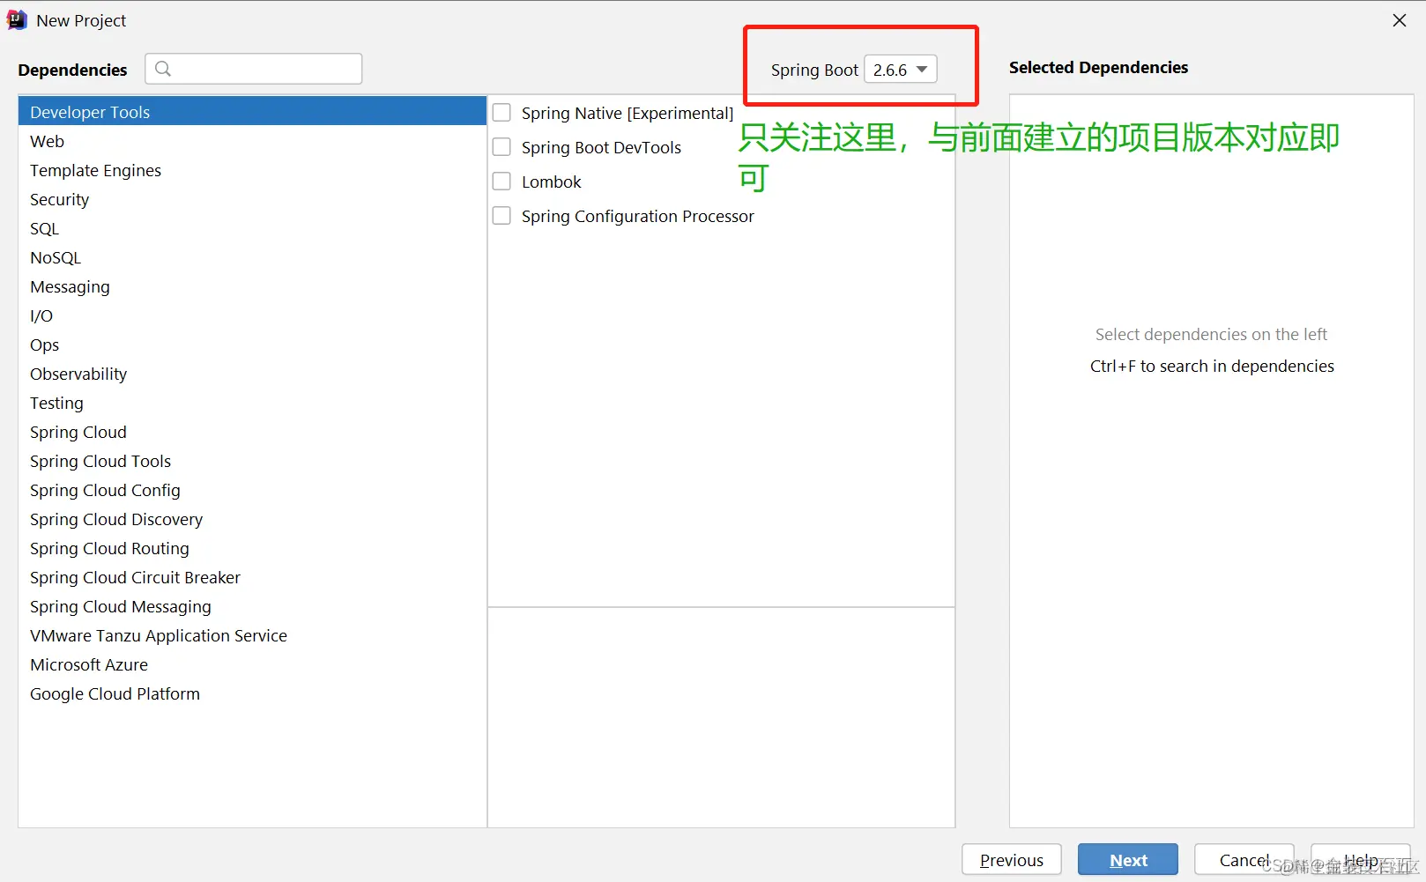Select the Observability category
1426x882 pixels.
(252, 374)
